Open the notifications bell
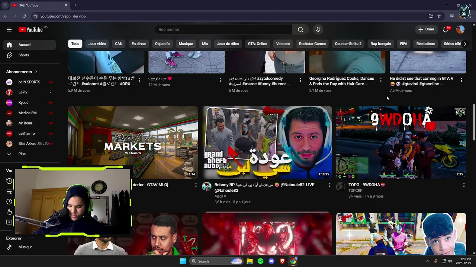 coord(446,29)
